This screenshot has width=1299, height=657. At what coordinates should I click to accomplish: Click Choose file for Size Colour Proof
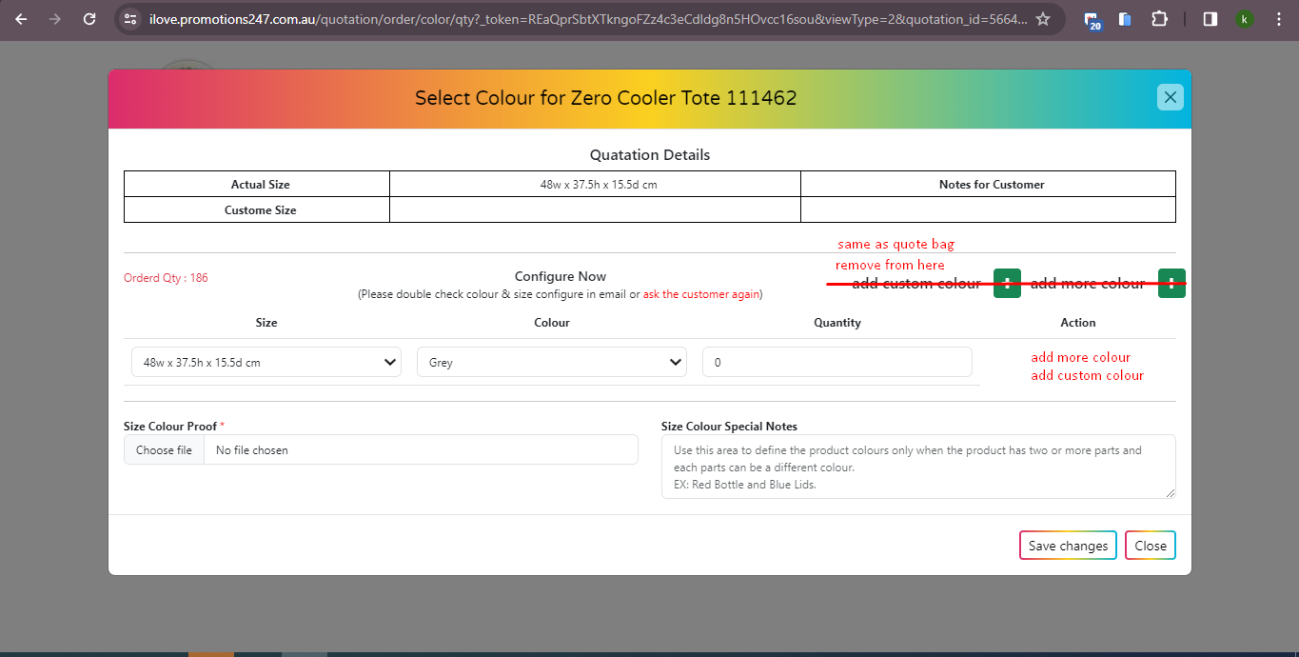164,450
